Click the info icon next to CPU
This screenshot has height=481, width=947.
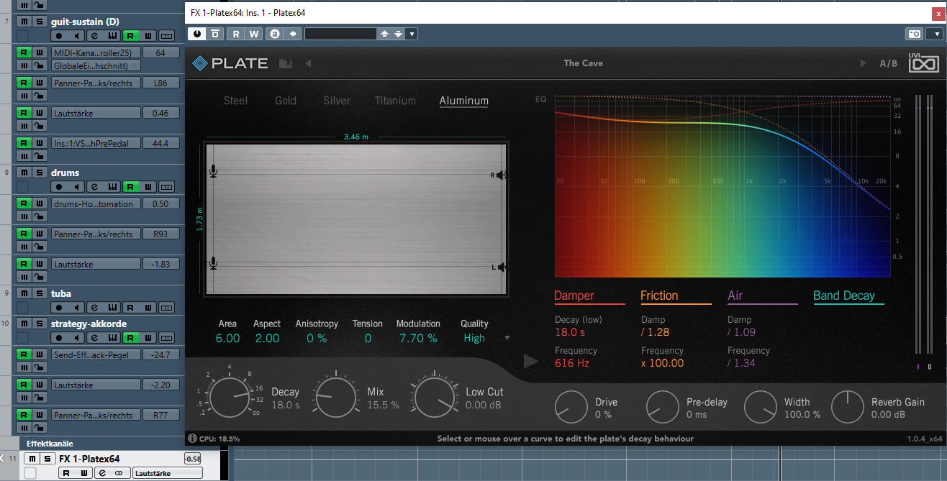(x=192, y=438)
